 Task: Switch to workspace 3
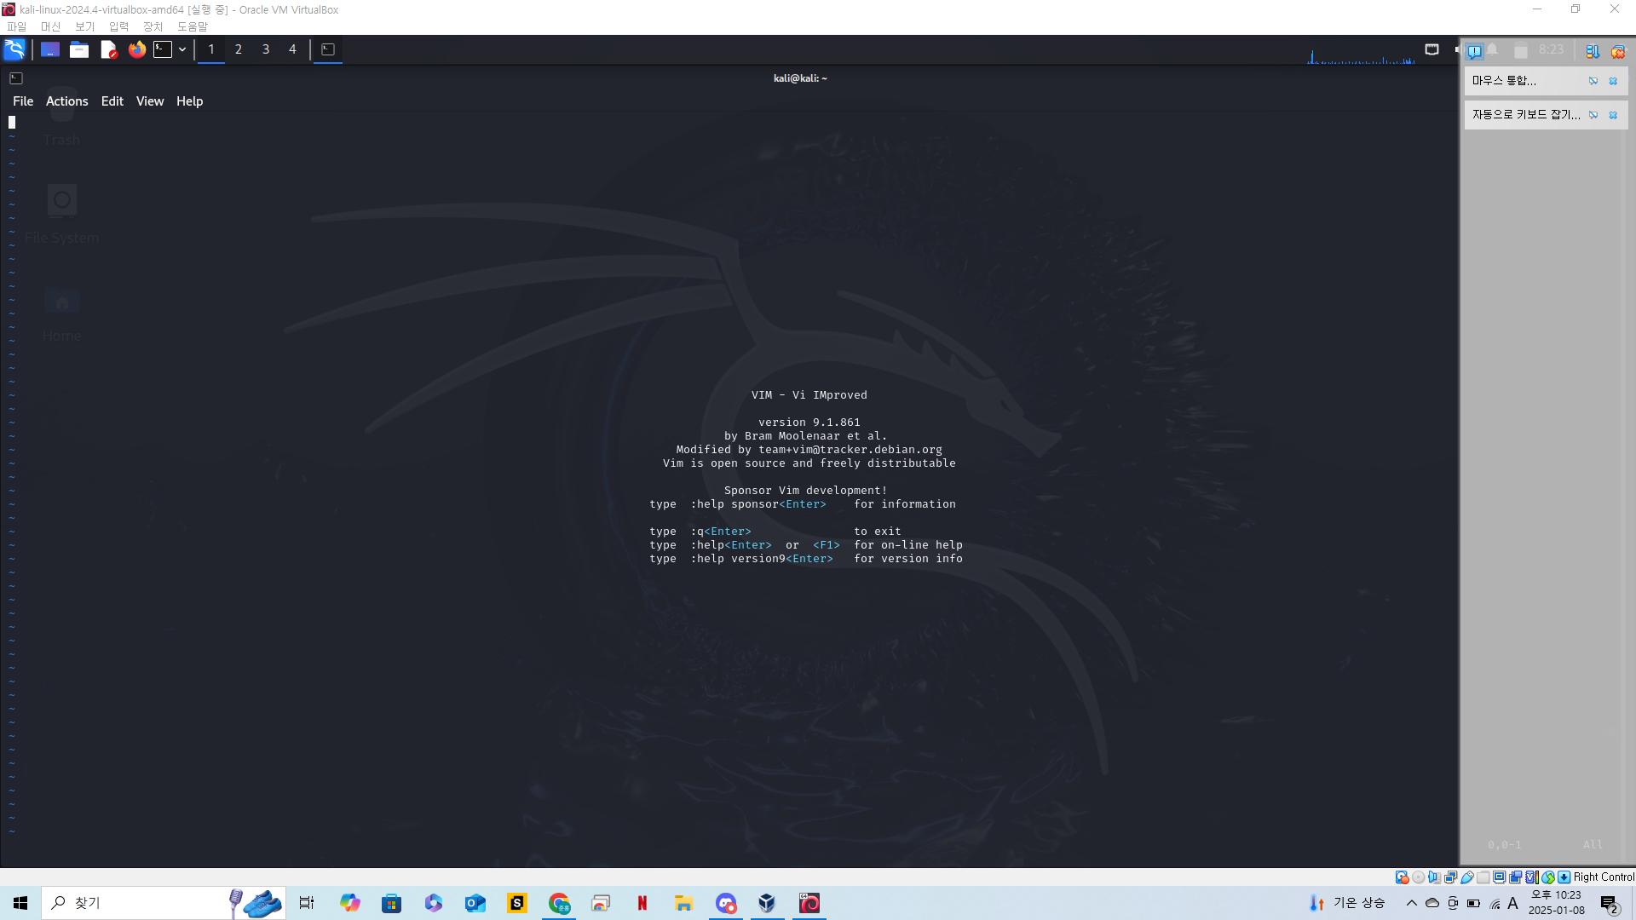266,49
